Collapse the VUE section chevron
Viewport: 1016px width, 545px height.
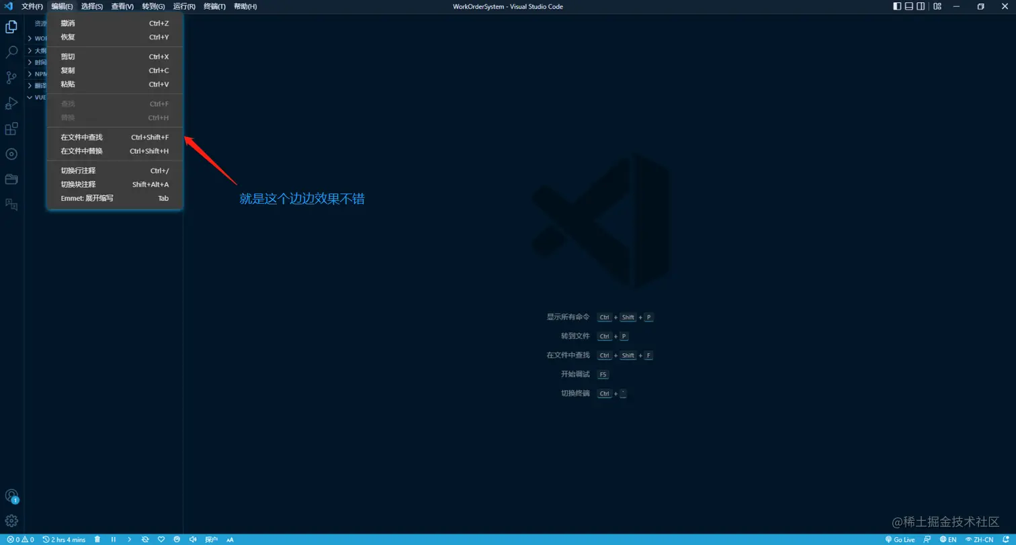30,97
